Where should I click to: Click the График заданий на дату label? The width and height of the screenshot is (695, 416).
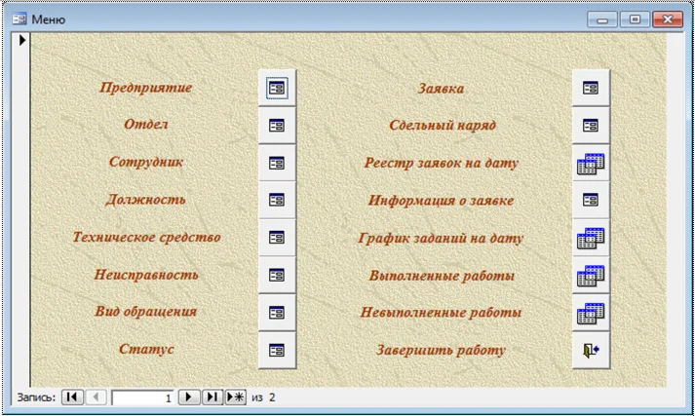coord(441,239)
